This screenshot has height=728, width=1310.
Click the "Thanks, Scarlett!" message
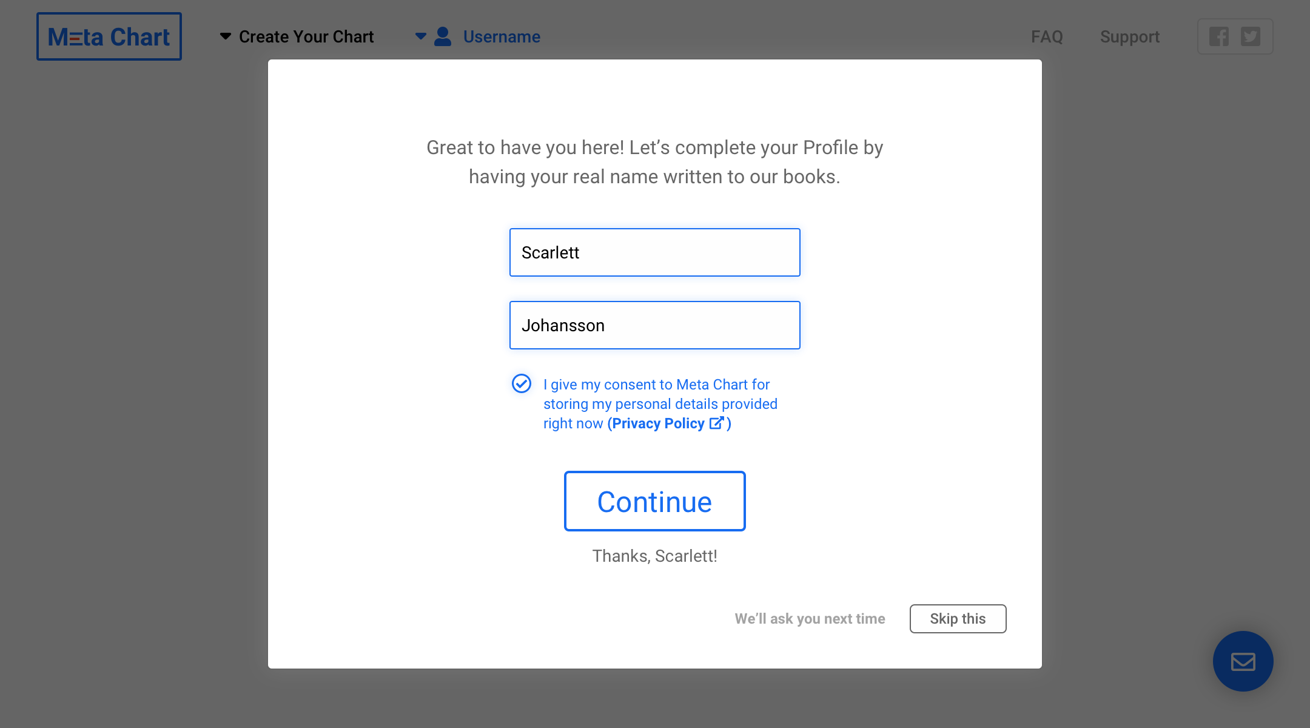654,556
